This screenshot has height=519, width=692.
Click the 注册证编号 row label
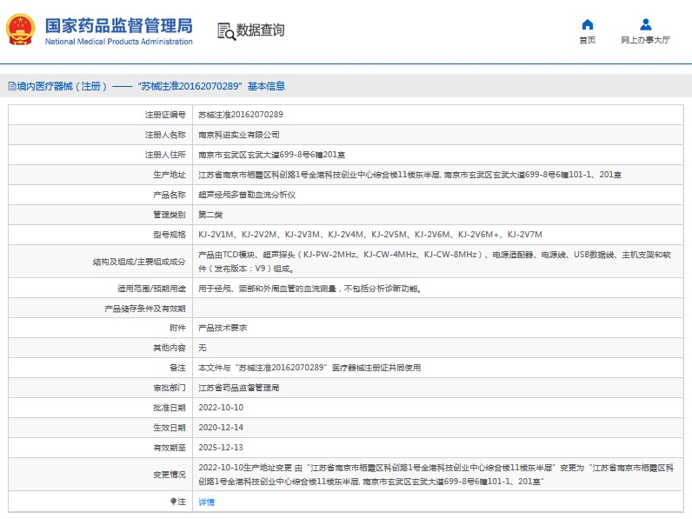tap(165, 115)
